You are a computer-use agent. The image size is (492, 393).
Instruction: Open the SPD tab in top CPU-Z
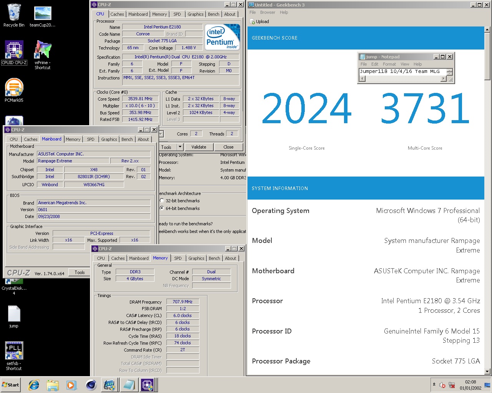click(177, 14)
